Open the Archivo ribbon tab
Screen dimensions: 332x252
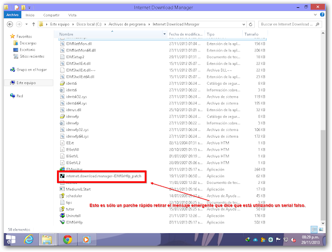pos(12,15)
